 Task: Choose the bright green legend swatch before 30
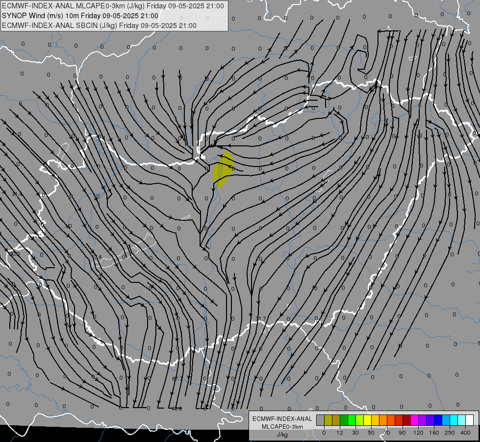click(352, 420)
